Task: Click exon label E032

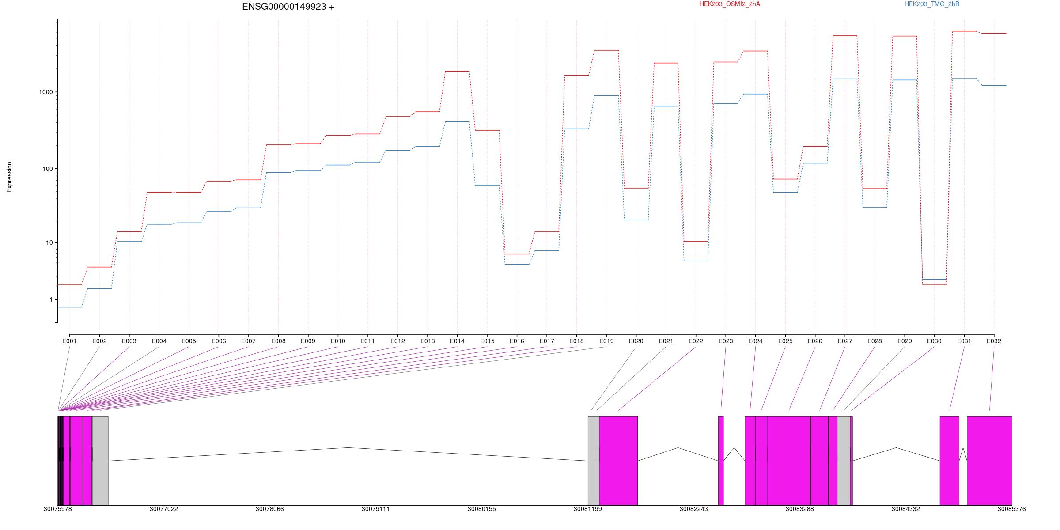Action: 994,341
